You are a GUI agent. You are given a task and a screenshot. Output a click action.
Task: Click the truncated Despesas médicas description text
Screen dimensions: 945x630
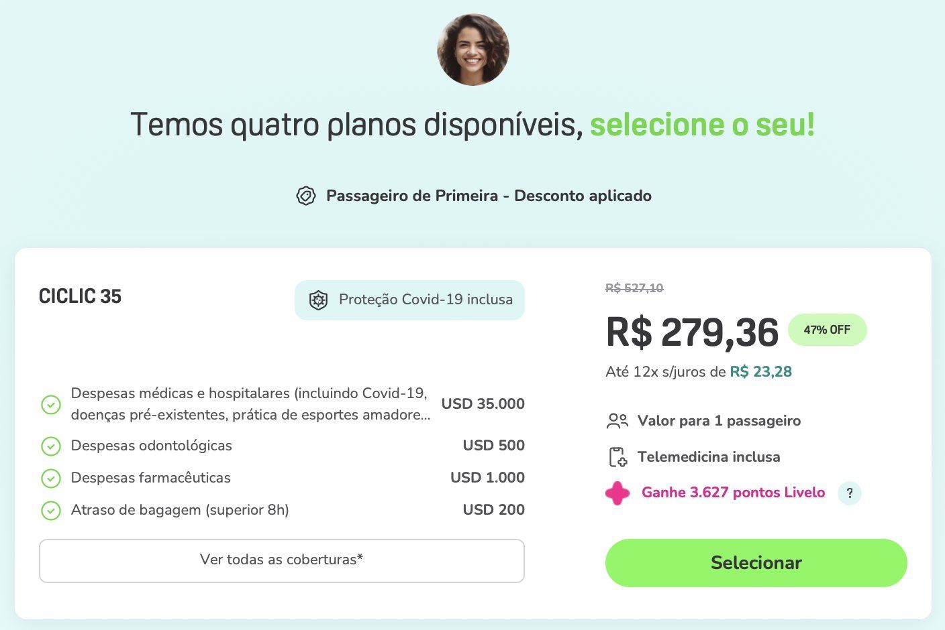(x=250, y=404)
